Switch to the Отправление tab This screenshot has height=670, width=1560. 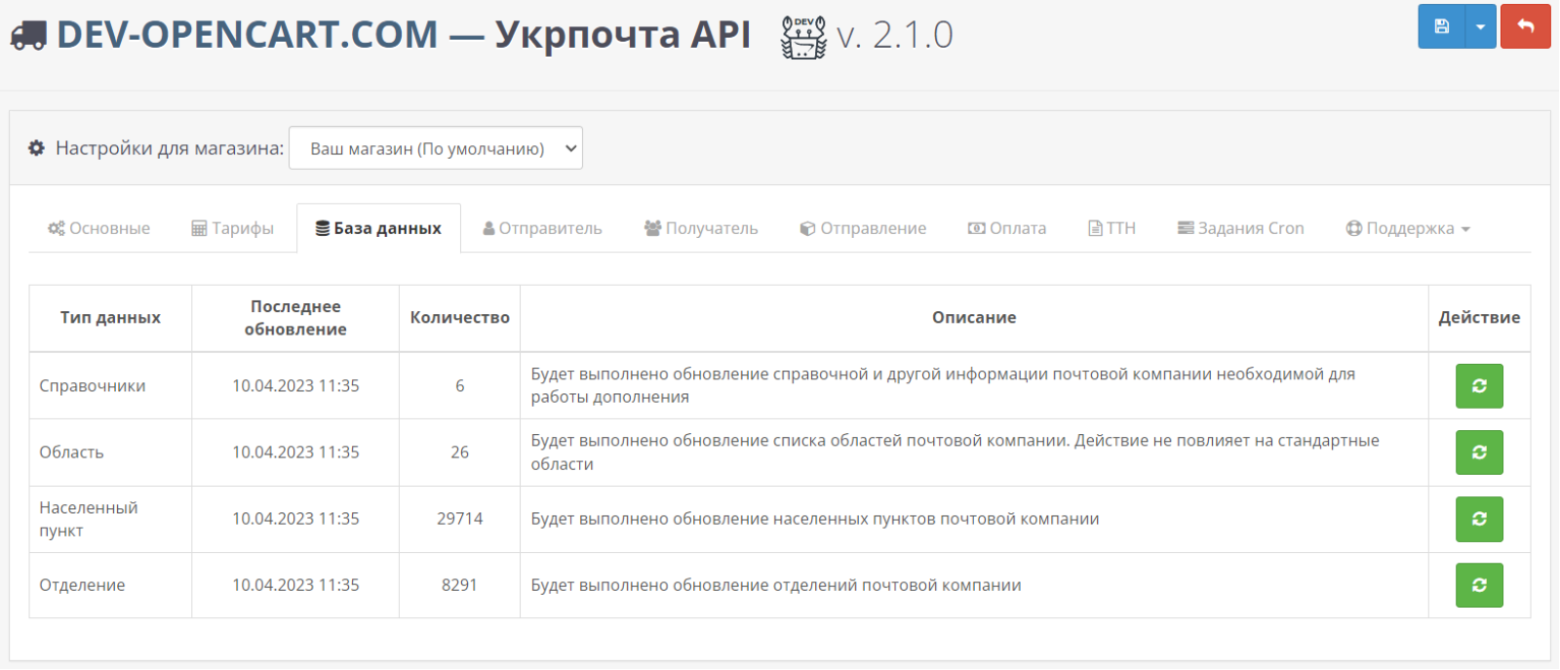[863, 228]
